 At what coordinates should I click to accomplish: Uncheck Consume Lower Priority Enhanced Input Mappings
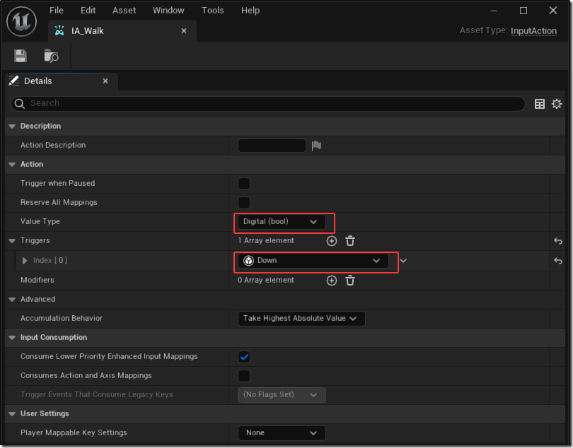pyautogui.click(x=244, y=357)
